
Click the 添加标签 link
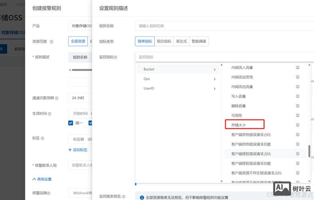click(78, 150)
